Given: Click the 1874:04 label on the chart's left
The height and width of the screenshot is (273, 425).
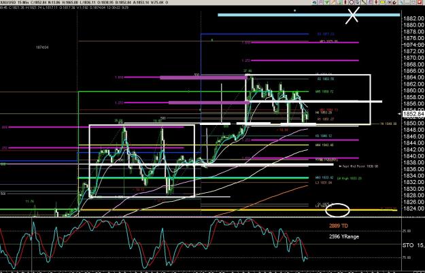Looking at the screenshot, I should coord(42,48).
